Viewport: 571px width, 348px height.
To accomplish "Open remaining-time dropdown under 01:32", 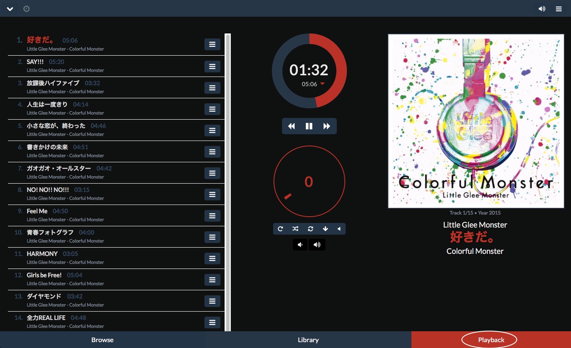I will (323, 84).
